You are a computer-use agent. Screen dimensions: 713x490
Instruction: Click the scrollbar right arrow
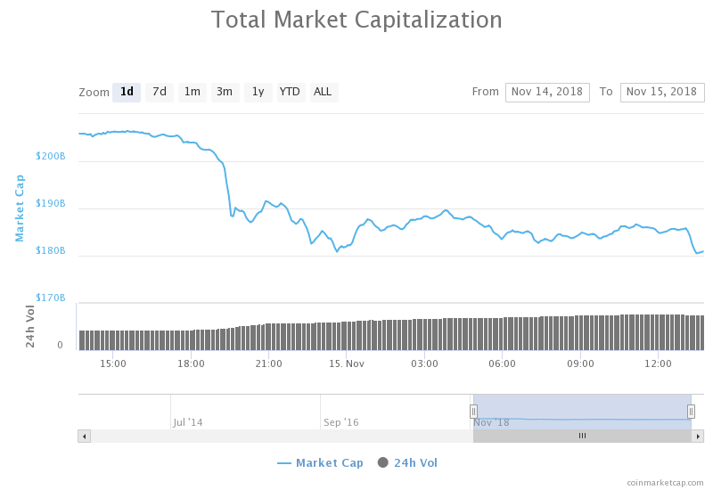[x=699, y=436]
